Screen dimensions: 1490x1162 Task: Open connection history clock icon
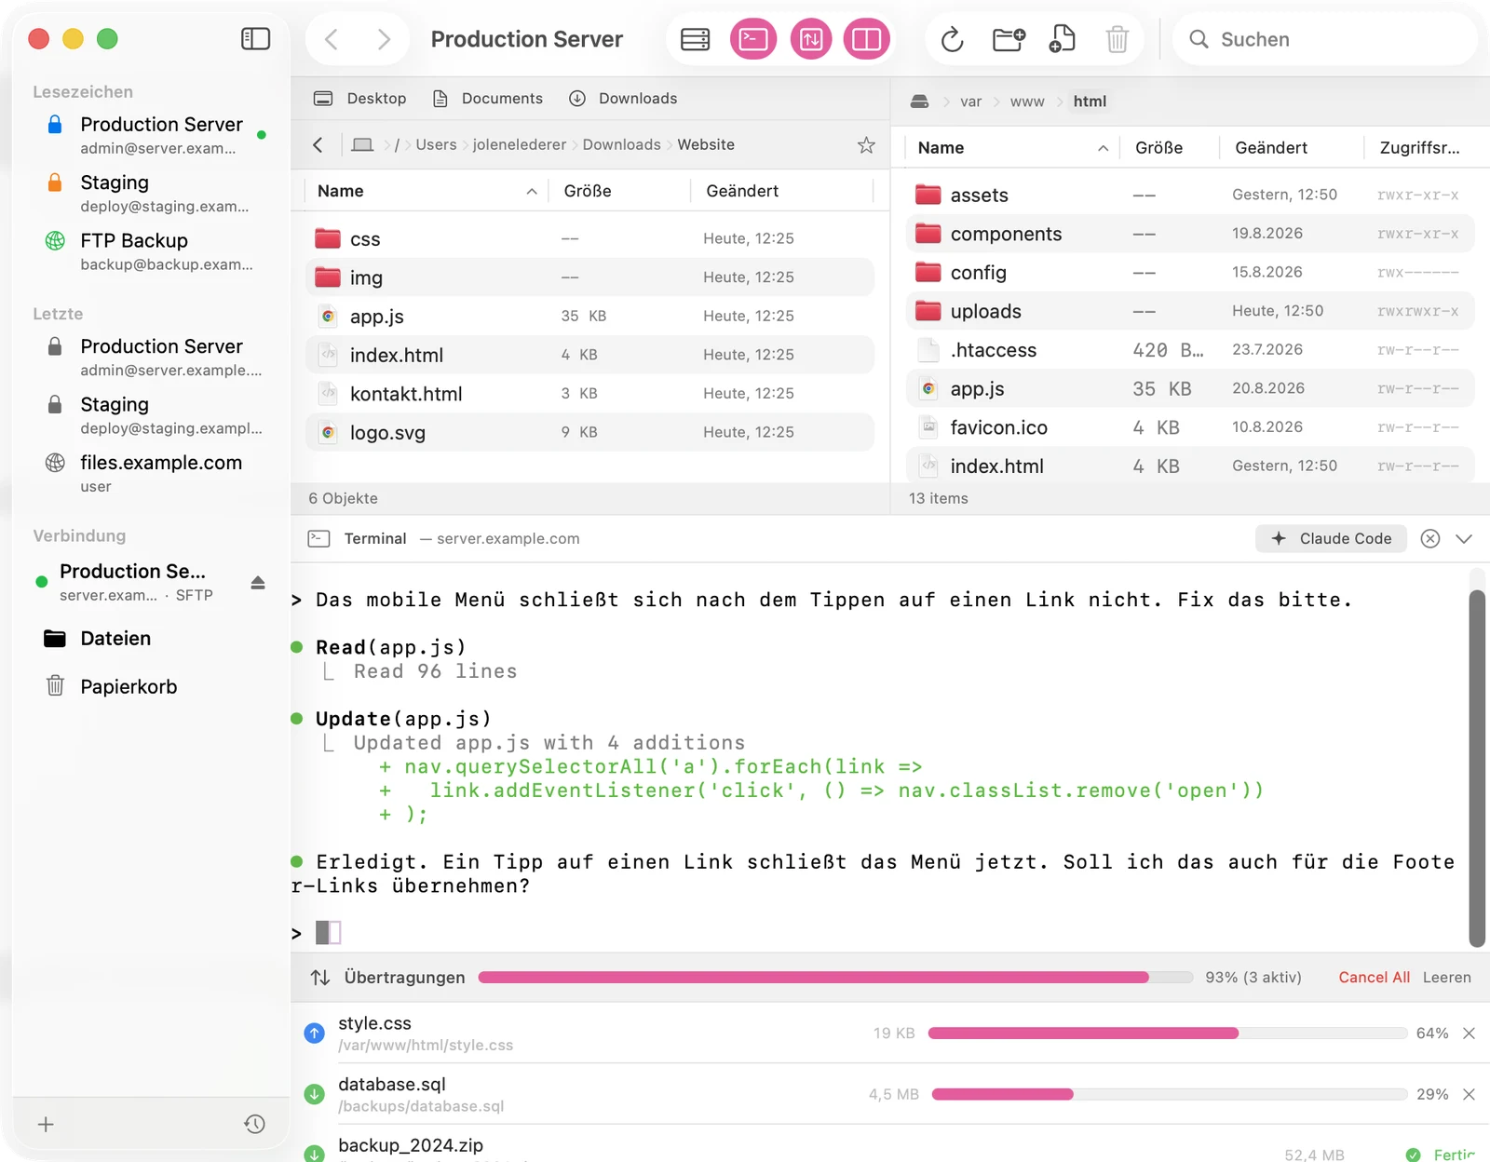coord(254,1124)
